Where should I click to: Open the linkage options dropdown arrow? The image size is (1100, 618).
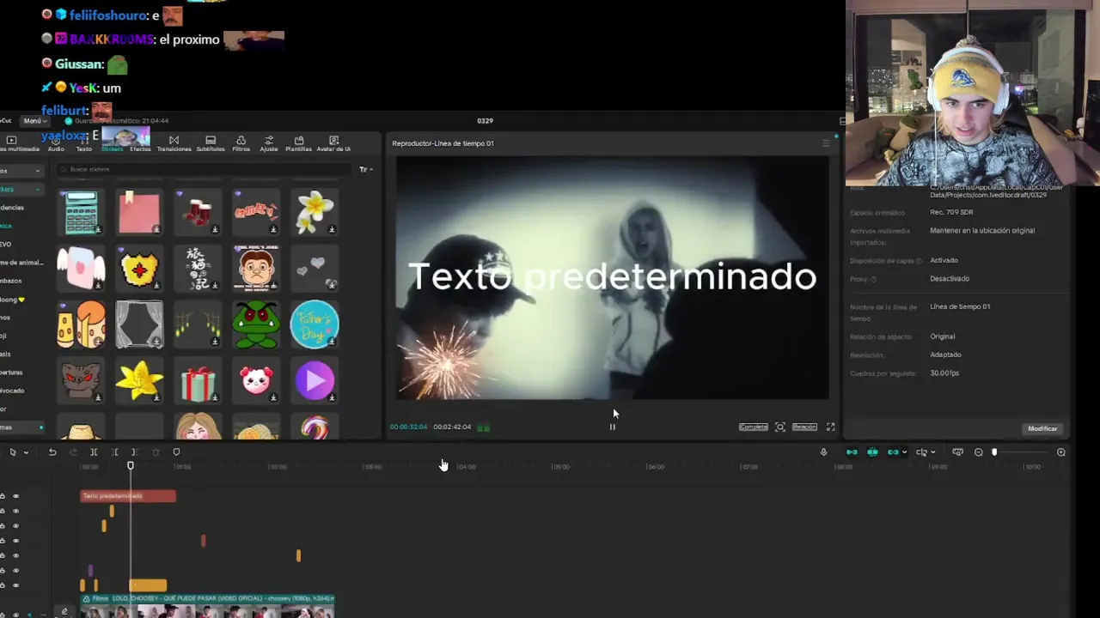[904, 452]
